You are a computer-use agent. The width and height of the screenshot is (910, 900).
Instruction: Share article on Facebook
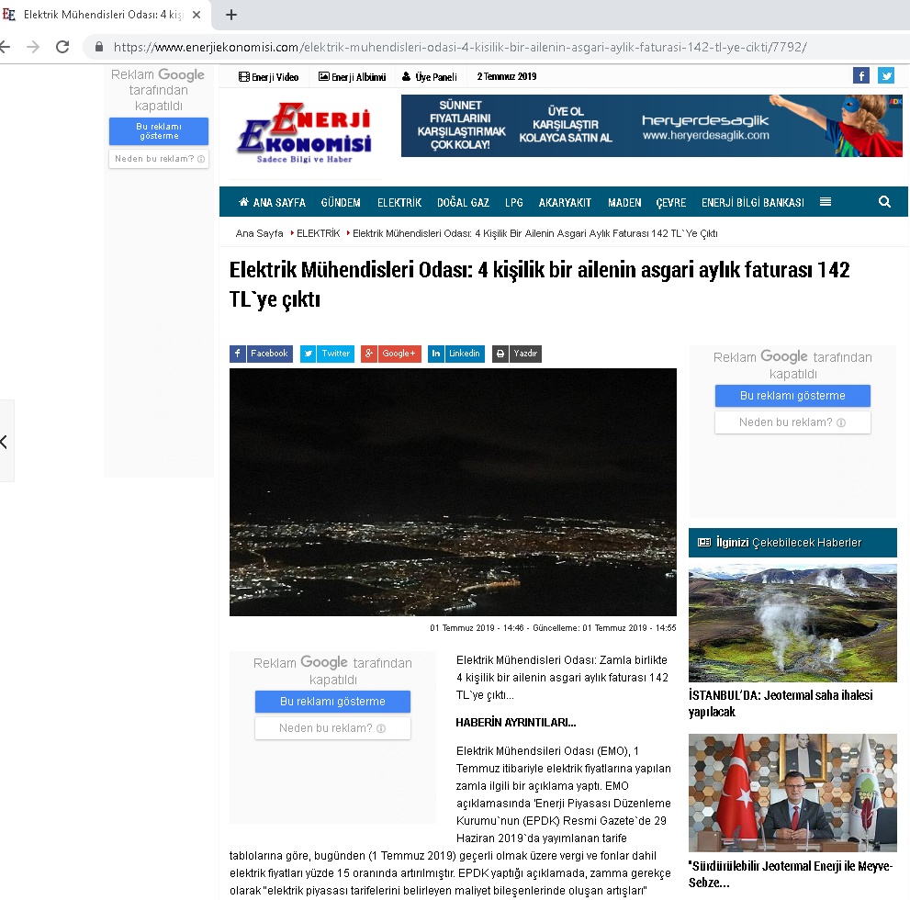261,354
